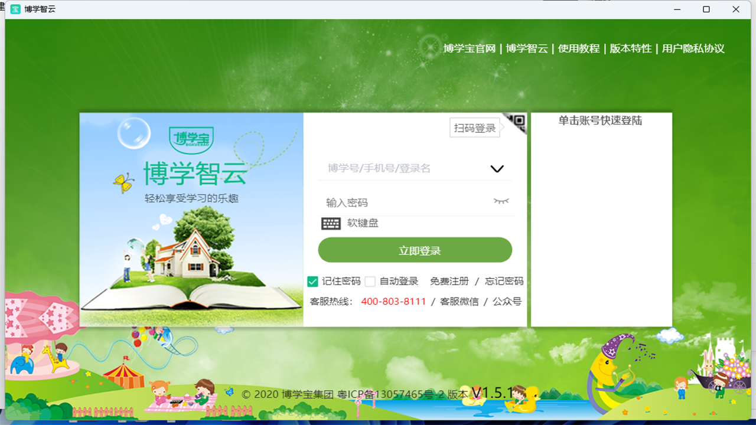Click the 扫码登录 label
Image resolution: width=756 pixels, height=425 pixels.
(475, 128)
